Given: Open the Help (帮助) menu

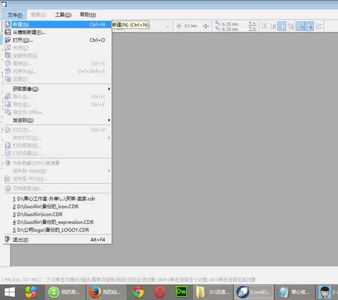Looking at the screenshot, I should (x=87, y=15).
